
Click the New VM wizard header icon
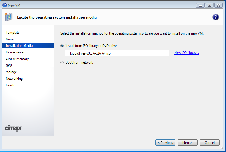pyautogui.click(x=8, y=17)
